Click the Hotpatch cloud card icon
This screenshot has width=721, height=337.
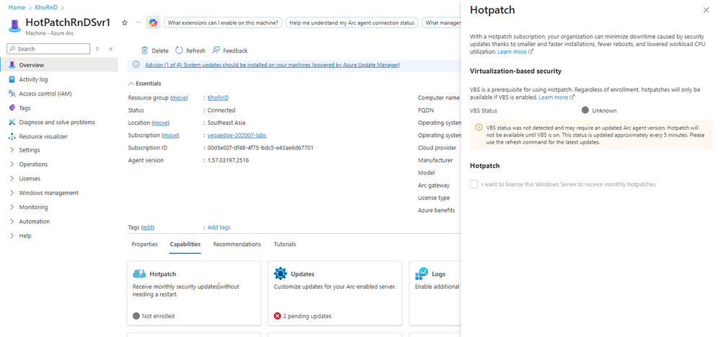tap(139, 274)
